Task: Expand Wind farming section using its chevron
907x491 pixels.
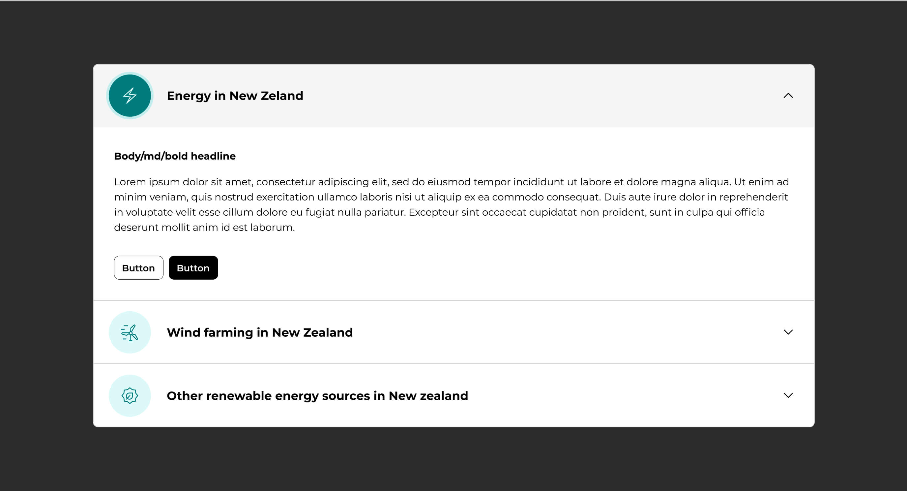Action: (788, 332)
